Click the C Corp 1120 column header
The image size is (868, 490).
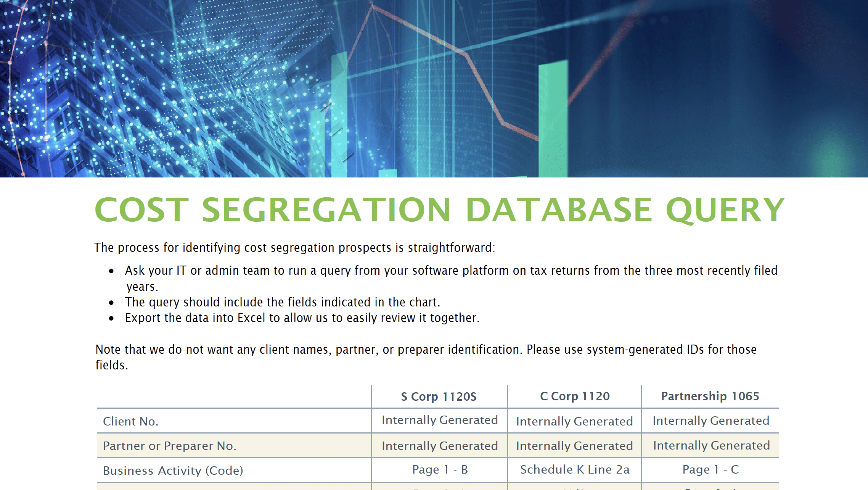tap(574, 397)
